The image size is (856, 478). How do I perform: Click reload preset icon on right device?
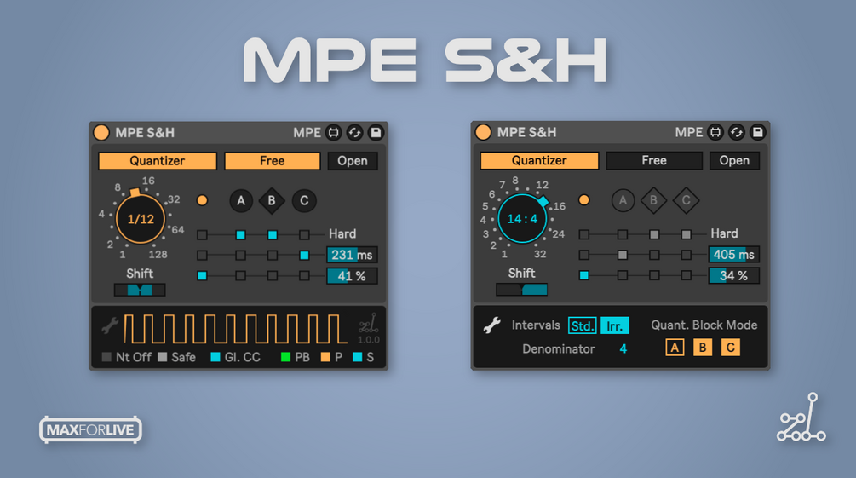[x=737, y=132]
